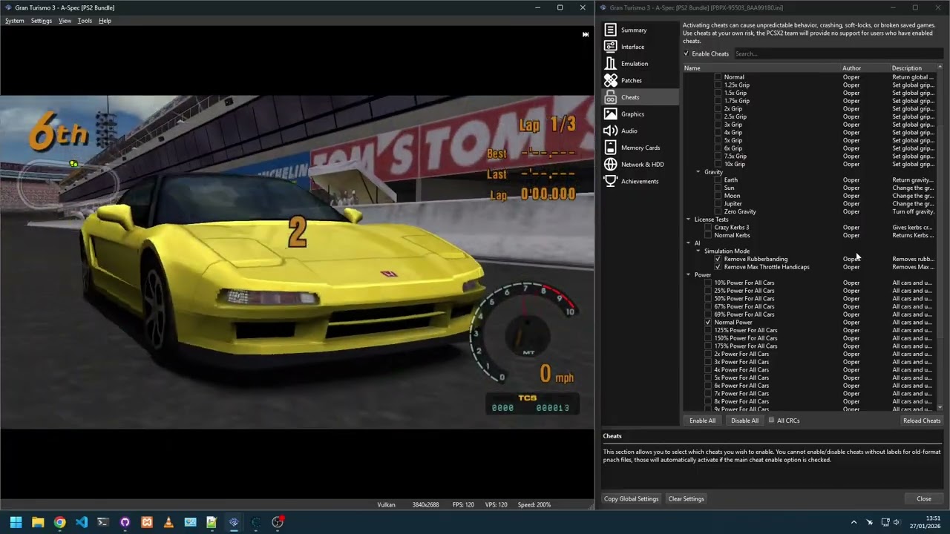Select the Cheats page icon
This screenshot has width=950, height=534.
coord(610,97)
